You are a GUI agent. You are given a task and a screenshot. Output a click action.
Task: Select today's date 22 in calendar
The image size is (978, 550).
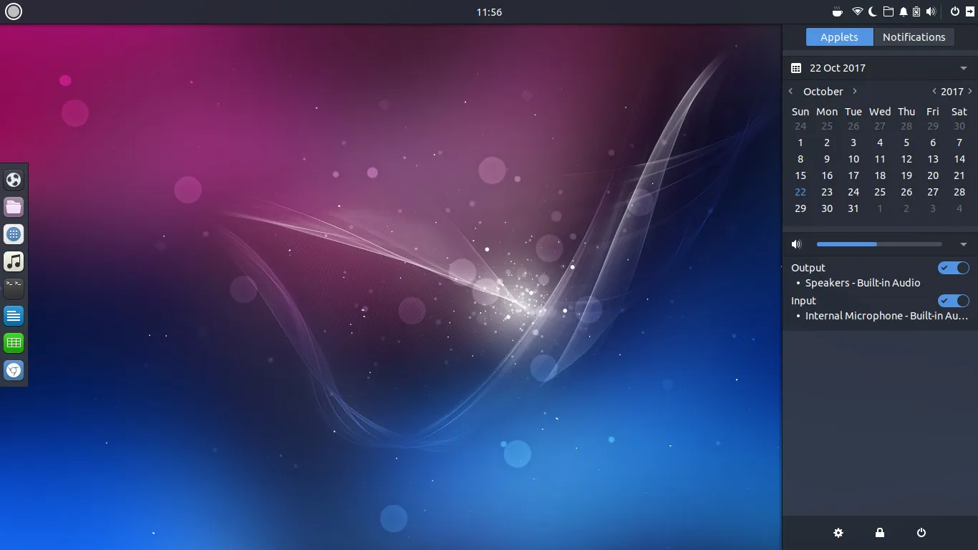tap(800, 192)
